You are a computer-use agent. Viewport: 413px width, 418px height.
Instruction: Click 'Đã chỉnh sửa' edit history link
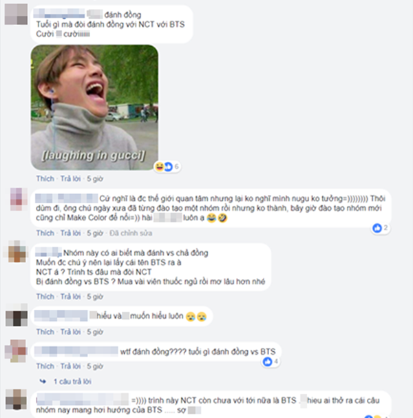pos(131,233)
